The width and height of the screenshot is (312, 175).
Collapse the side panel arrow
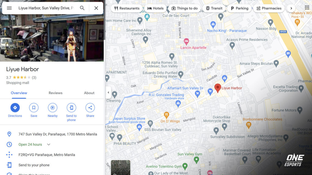108,92
